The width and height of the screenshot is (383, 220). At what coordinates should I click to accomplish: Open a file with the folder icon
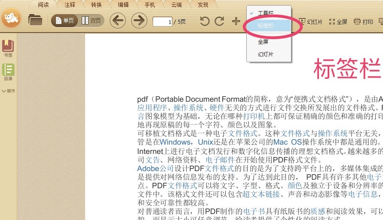click(35, 20)
